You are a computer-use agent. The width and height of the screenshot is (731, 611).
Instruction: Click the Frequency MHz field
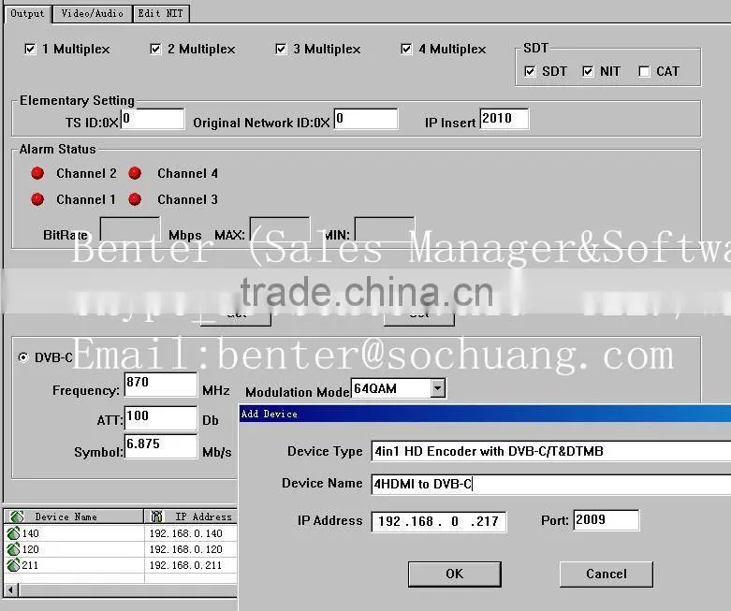[x=161, y=385]
